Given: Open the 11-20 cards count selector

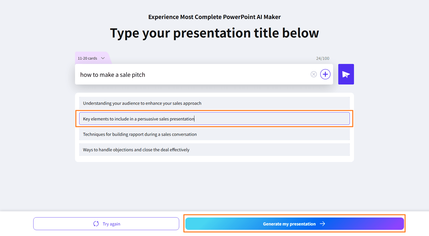Looking at the screenshot, I should 88,58.
